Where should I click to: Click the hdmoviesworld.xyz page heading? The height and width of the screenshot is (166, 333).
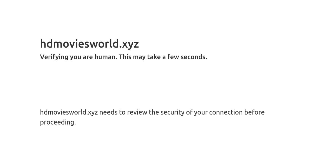pos(89,44)
